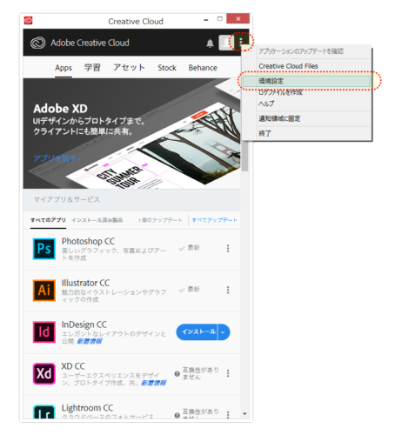This screenshot has height=435, width=395.
Task: Click the すべてアップデート link
Action: click(x=214, y=220)
